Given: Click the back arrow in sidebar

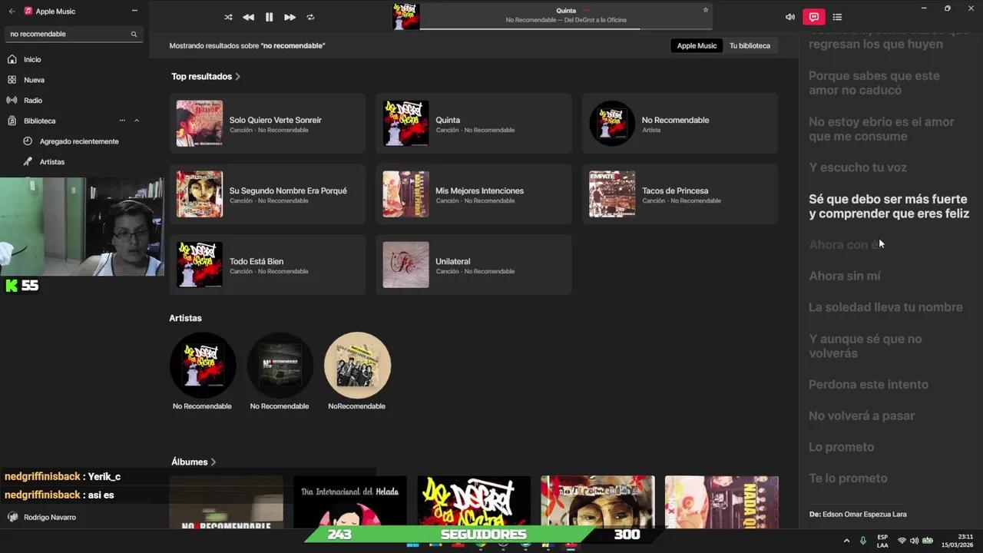Looking at the screenshot, I should (x=12, y=12).
